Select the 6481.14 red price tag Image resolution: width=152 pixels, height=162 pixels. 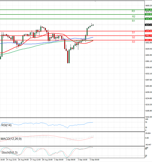148,36
